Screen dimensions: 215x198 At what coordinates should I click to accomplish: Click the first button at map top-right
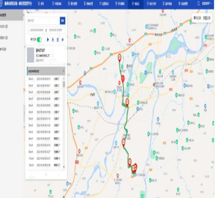click(197, 18)
